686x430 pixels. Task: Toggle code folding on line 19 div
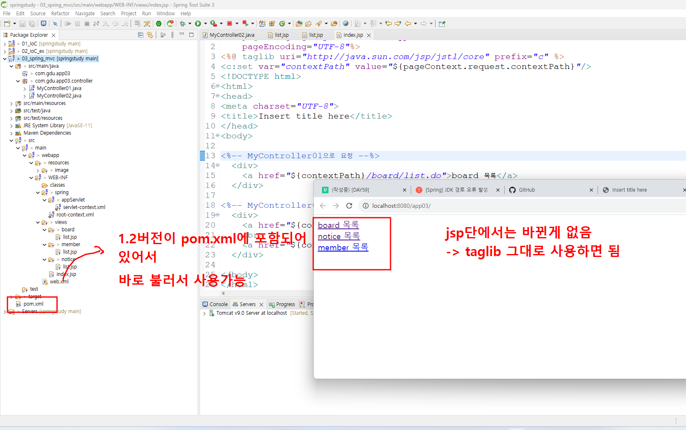(218, 215)
